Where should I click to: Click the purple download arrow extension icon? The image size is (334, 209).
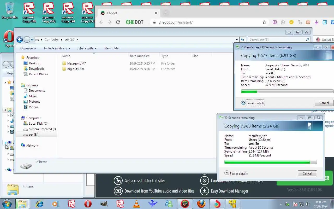click(x=317, y=22)
